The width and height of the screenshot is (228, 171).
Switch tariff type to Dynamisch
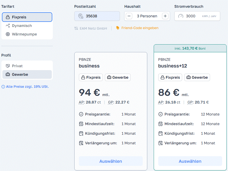22,26
